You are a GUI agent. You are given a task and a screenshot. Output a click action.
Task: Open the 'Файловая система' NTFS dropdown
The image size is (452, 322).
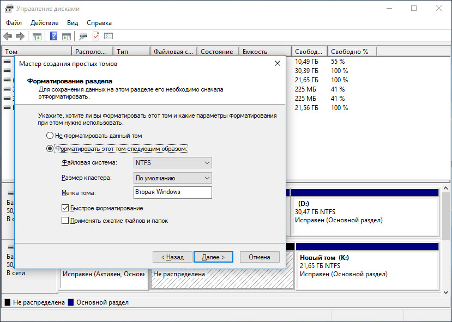173,163
